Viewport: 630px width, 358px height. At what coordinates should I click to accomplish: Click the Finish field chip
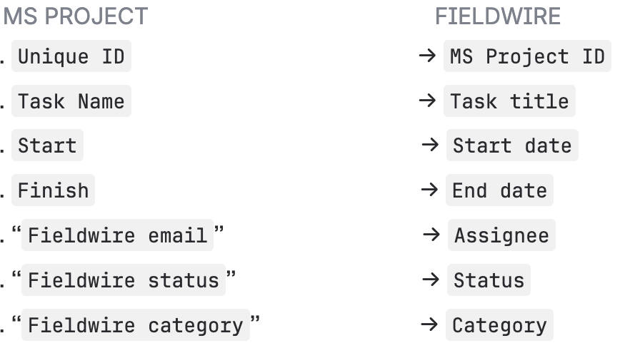tap(53, 190)
